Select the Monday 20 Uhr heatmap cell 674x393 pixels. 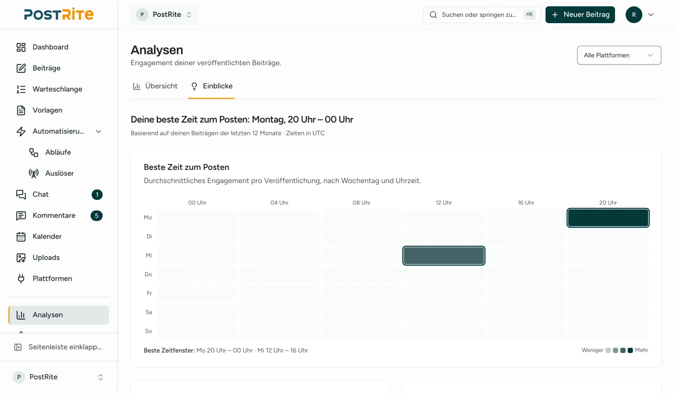click(608, 218)
